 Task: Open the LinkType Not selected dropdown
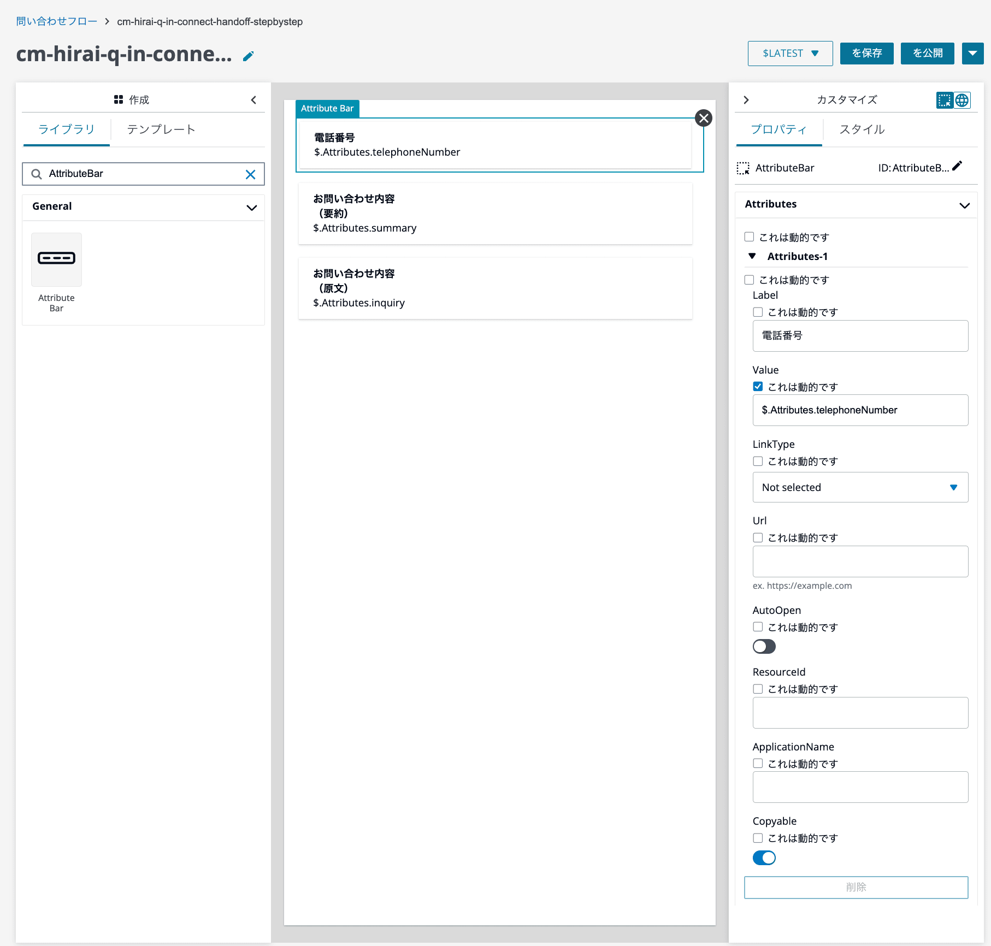pos(860,487)
